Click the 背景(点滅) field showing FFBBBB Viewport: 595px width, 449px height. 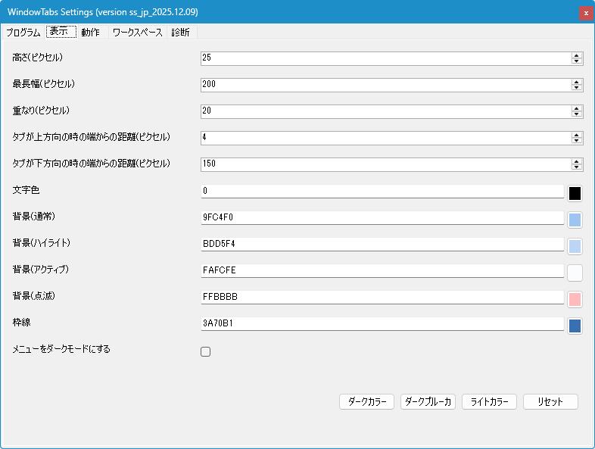pyautogui.click(x=382, y=298)
